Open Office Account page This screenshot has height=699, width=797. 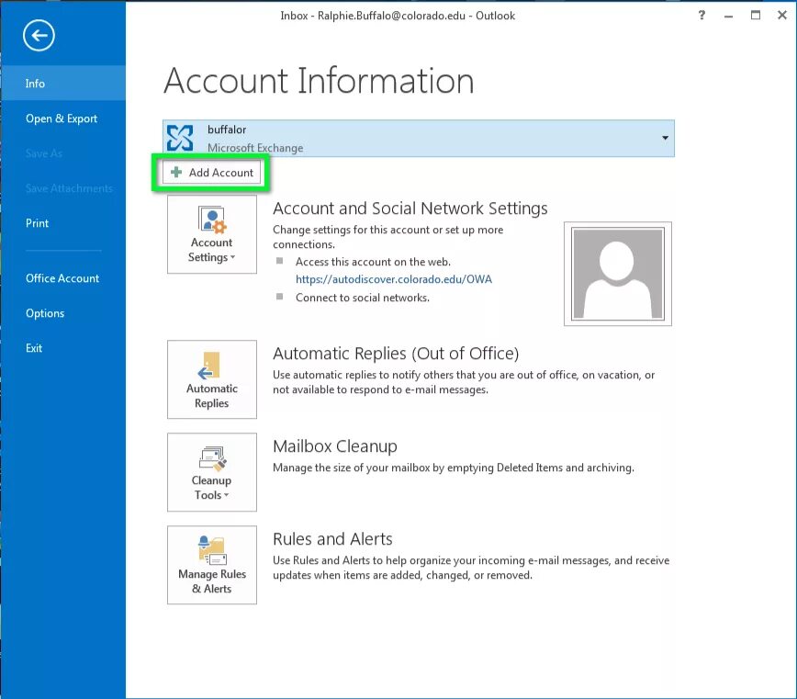tap(63, 278)
